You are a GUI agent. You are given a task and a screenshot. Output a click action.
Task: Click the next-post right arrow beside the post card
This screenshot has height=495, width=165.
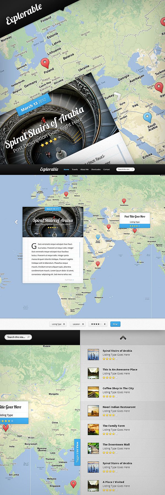pos(89,222)
